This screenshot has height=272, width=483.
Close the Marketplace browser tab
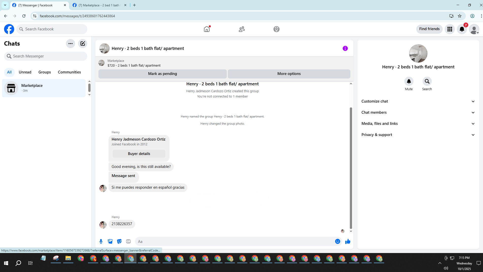coord(125,5)
